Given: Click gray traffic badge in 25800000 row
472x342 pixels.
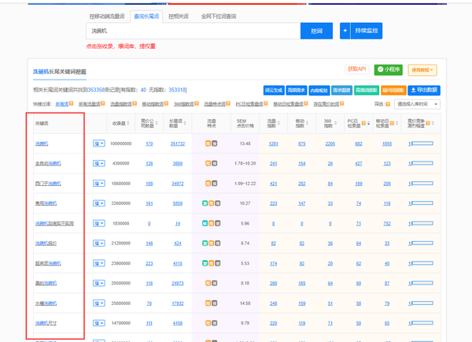Looking at the screenshot, I should (x=214, y=303).
